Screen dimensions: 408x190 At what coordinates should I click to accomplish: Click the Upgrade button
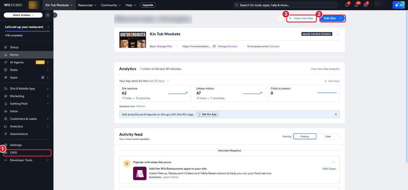148,5
